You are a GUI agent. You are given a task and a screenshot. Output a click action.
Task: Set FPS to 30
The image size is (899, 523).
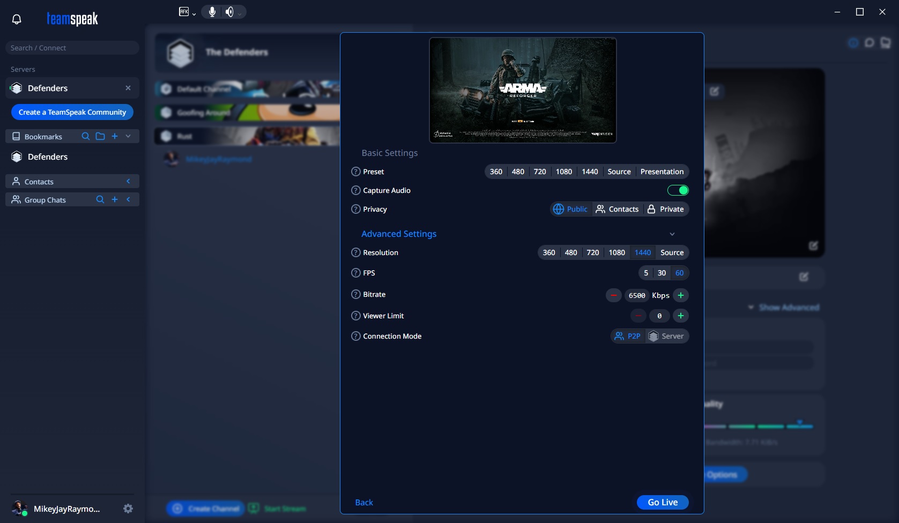(662, 273)
